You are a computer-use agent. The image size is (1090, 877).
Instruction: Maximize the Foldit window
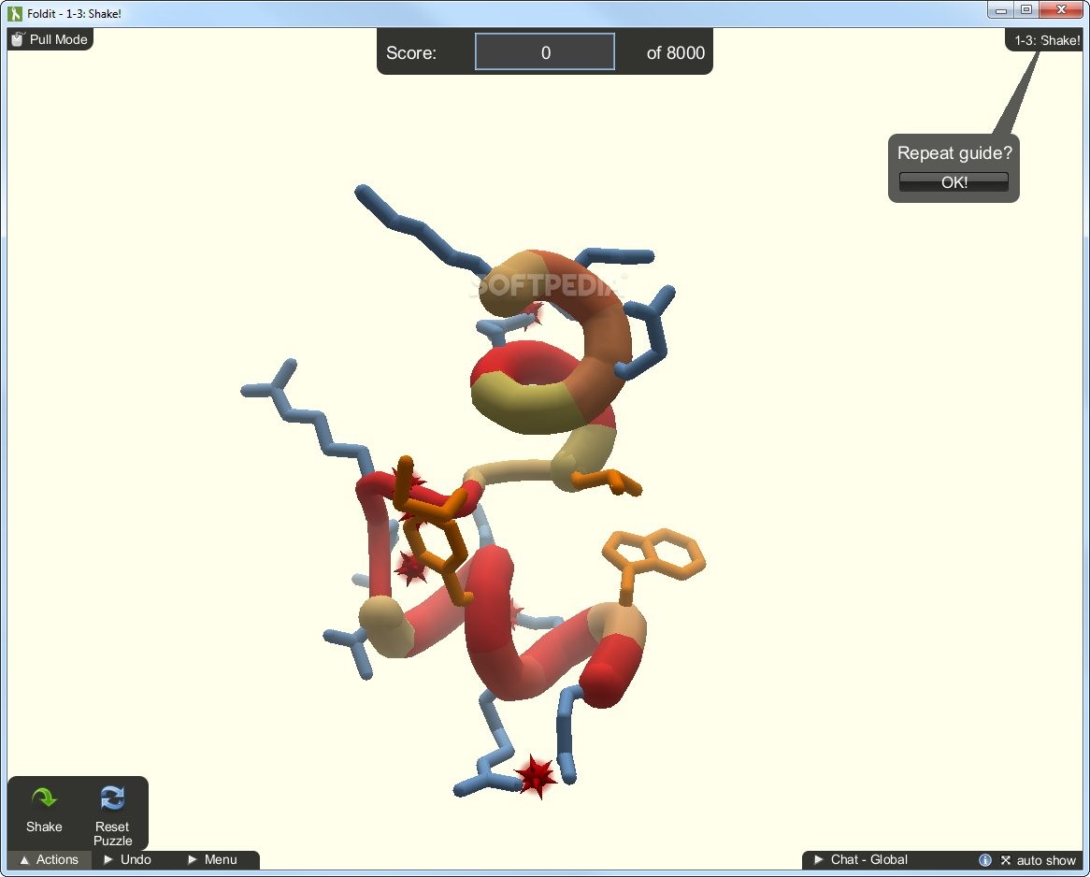(x=1026, y=10)
